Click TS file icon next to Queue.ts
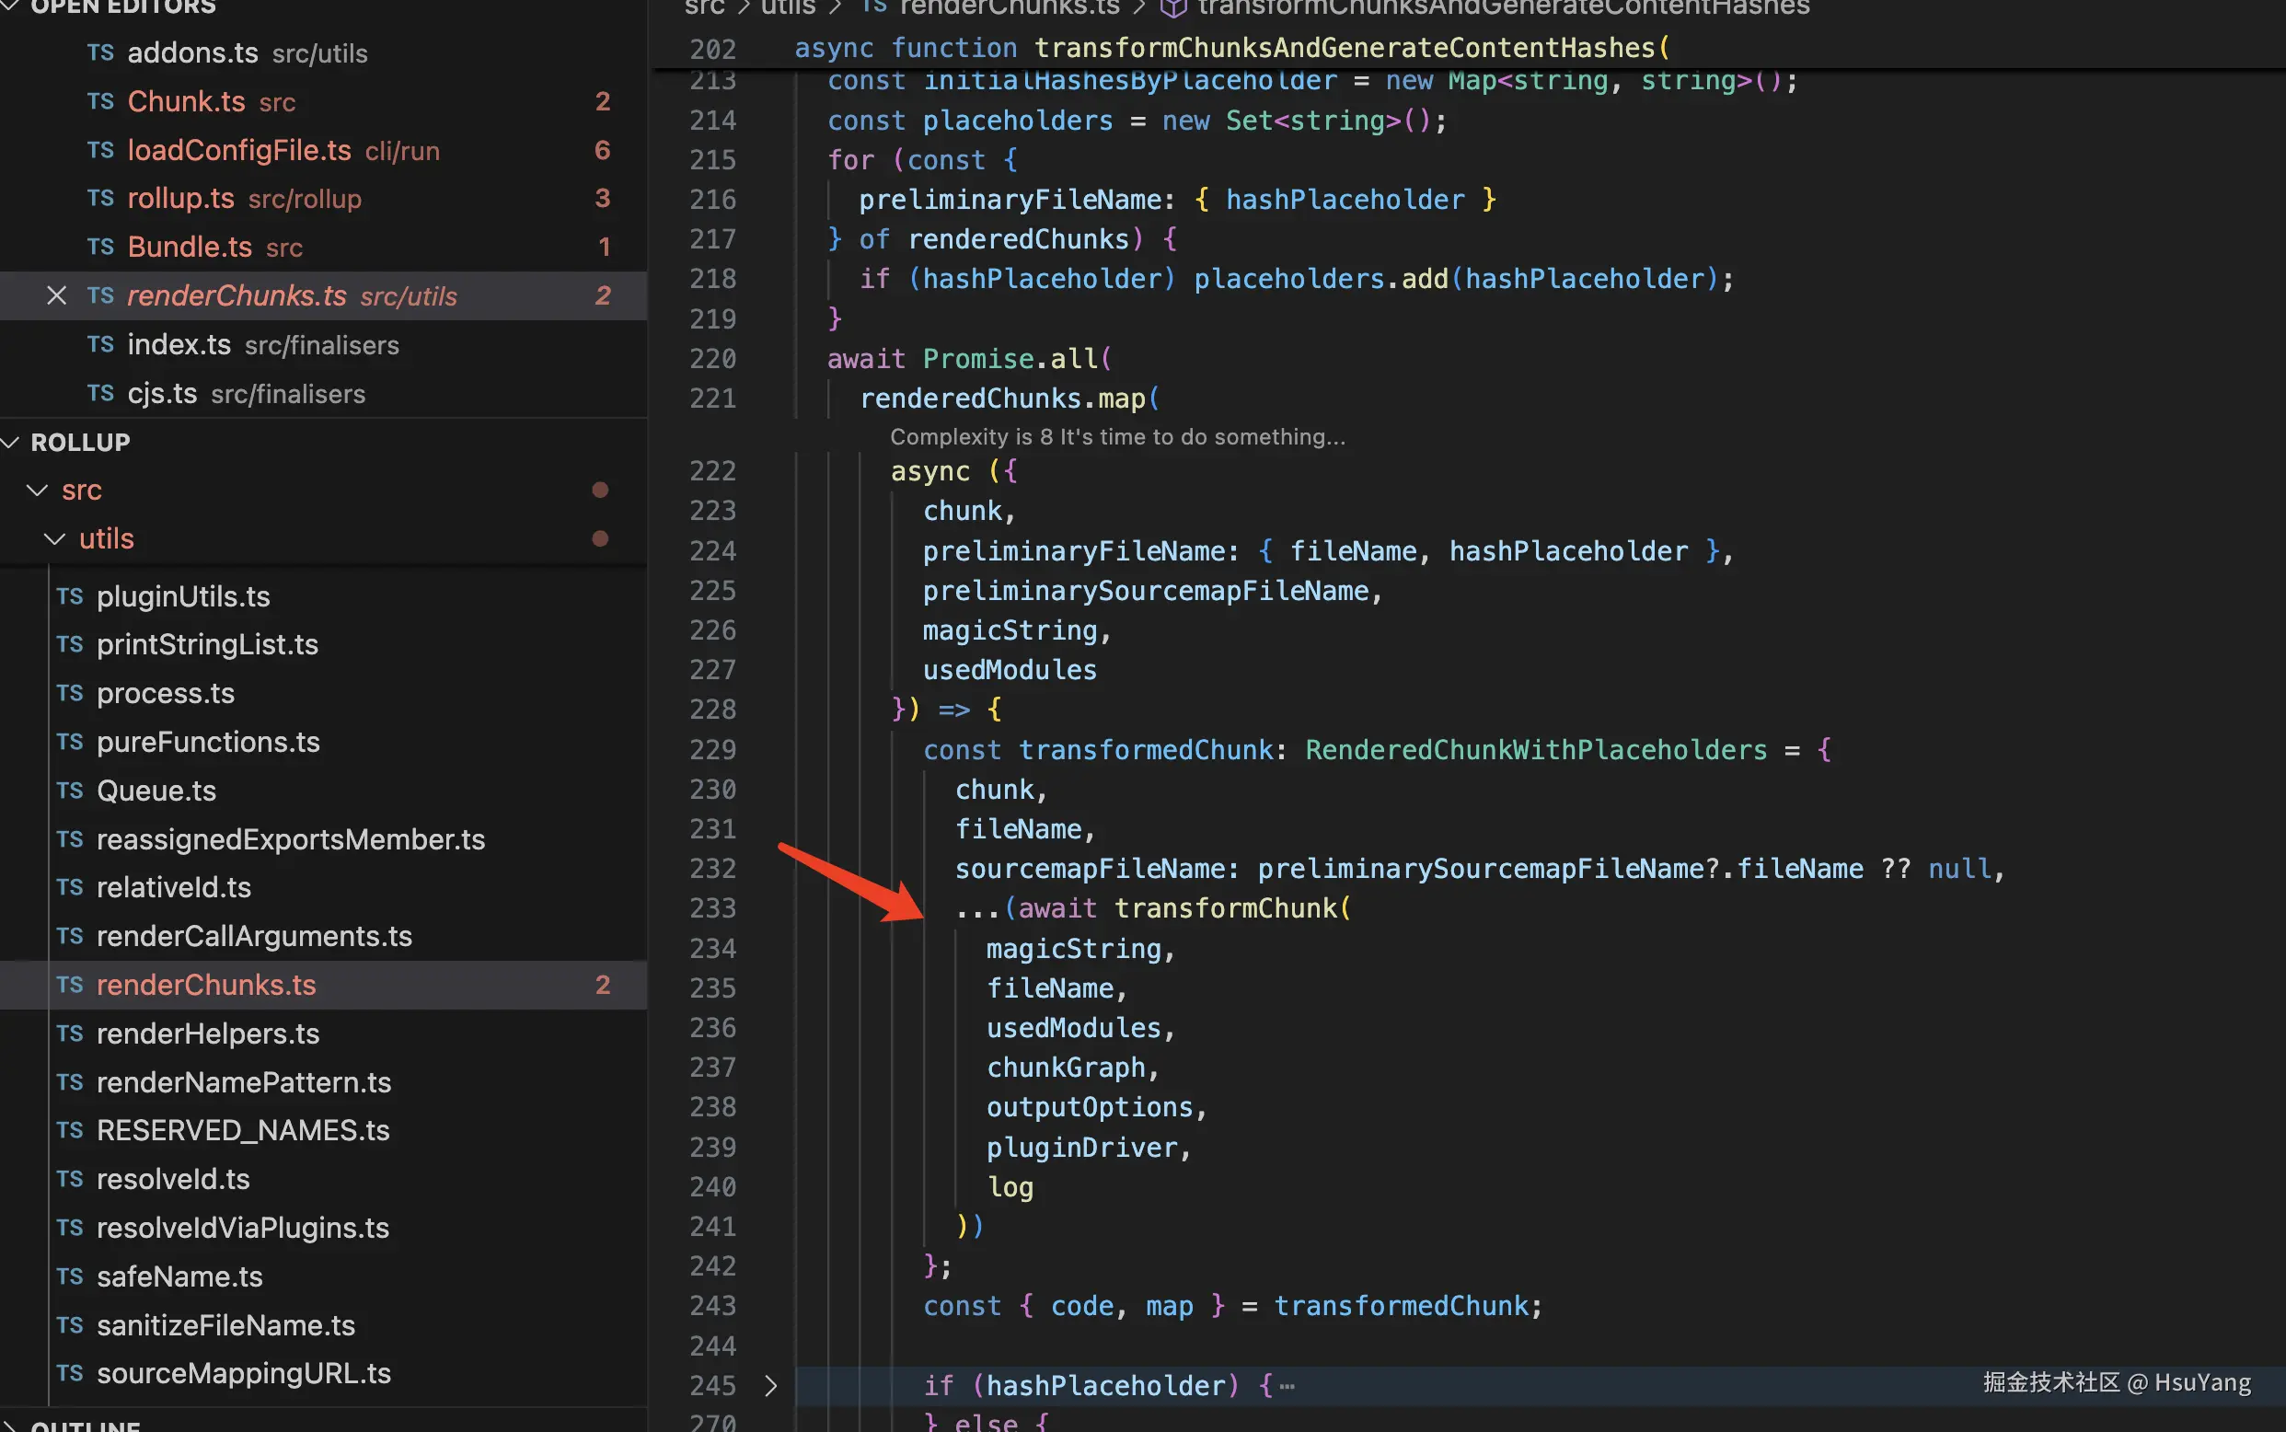 click(x=69, y=790)
